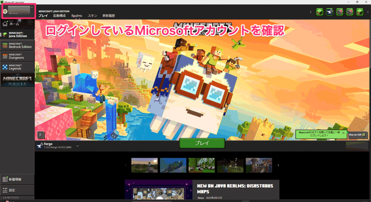
Task: Launch last grass block quick-play profile
Action: point(360,12)
